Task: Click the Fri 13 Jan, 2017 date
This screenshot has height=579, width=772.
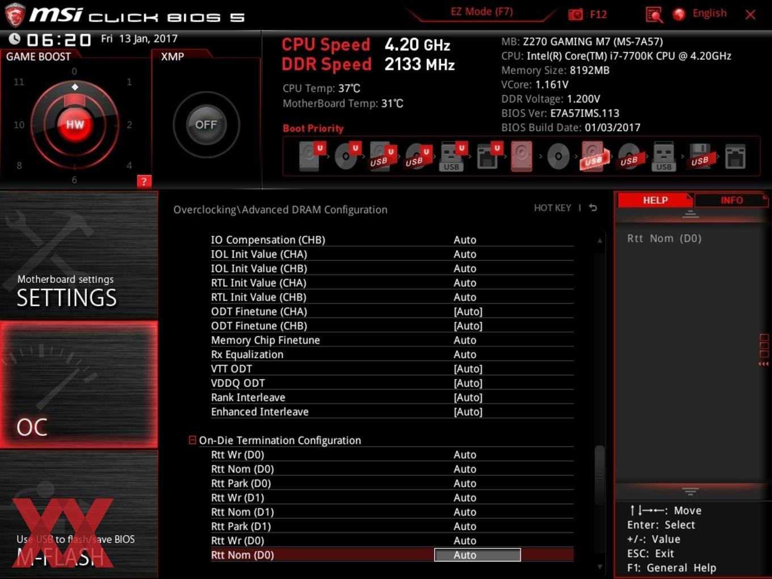Action: (139, 39)
